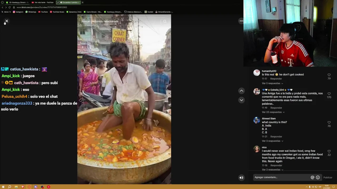Open the three-dots more options menu
Screen dimensions: 337x189
tap(241, 21)
